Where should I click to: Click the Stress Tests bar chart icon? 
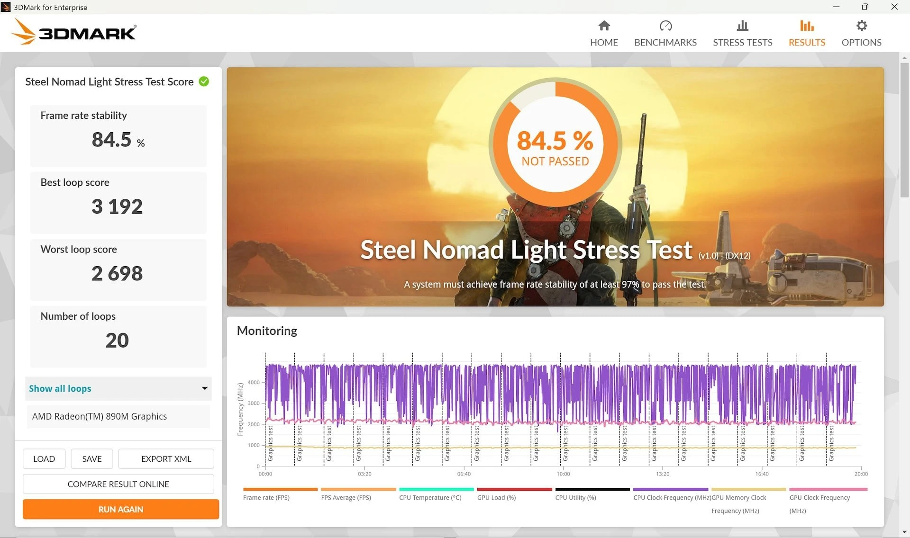(742, 26)
